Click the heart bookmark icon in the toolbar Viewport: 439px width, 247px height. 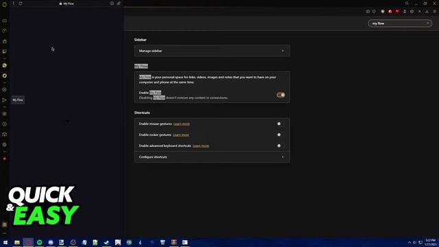click(x=374, y=12)
